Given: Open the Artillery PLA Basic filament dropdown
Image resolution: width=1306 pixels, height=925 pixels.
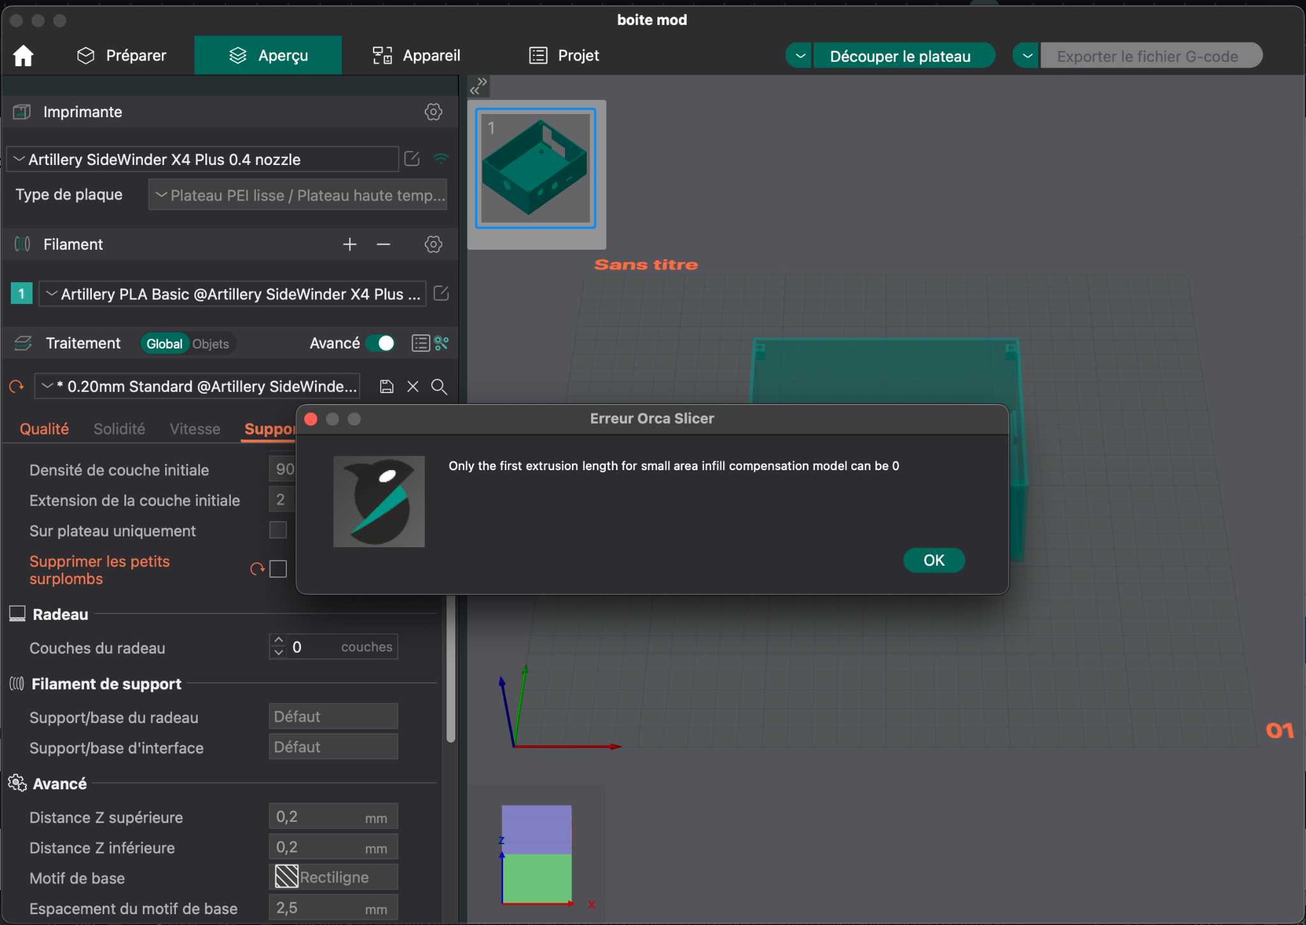Looking at the screenshot, I should pyautogui.click(x=233, y=294).
